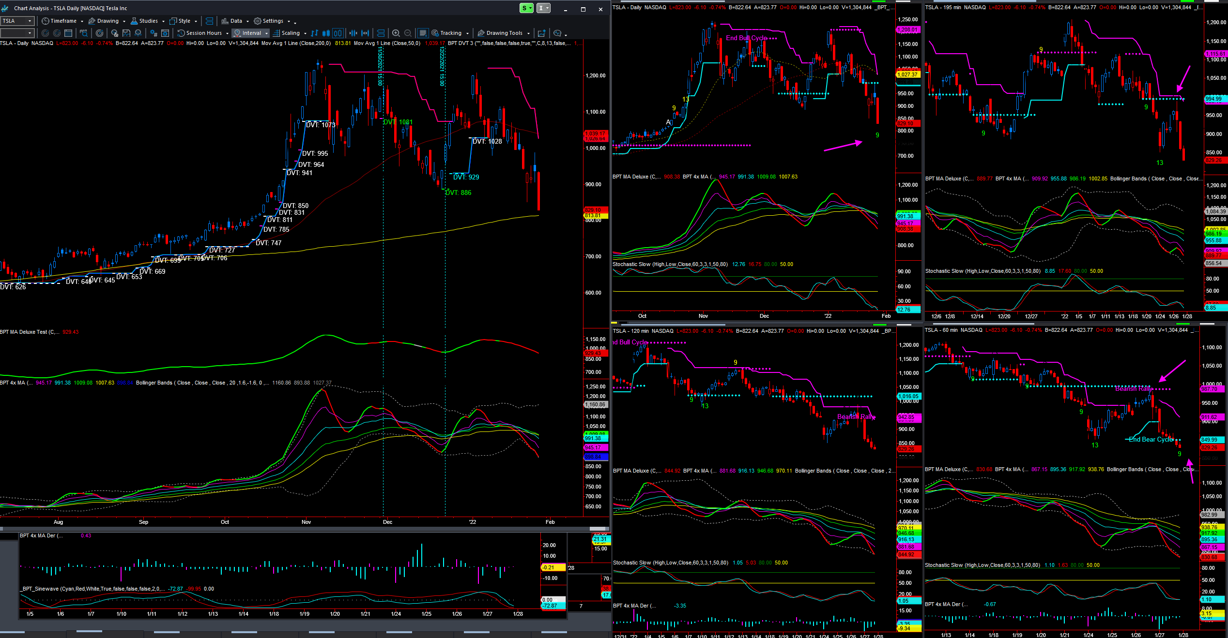Image resolution: width=1228 pixels, height=638 pixels.
Task: Click the flask icon beside Studies
Action: pos(134,21)
